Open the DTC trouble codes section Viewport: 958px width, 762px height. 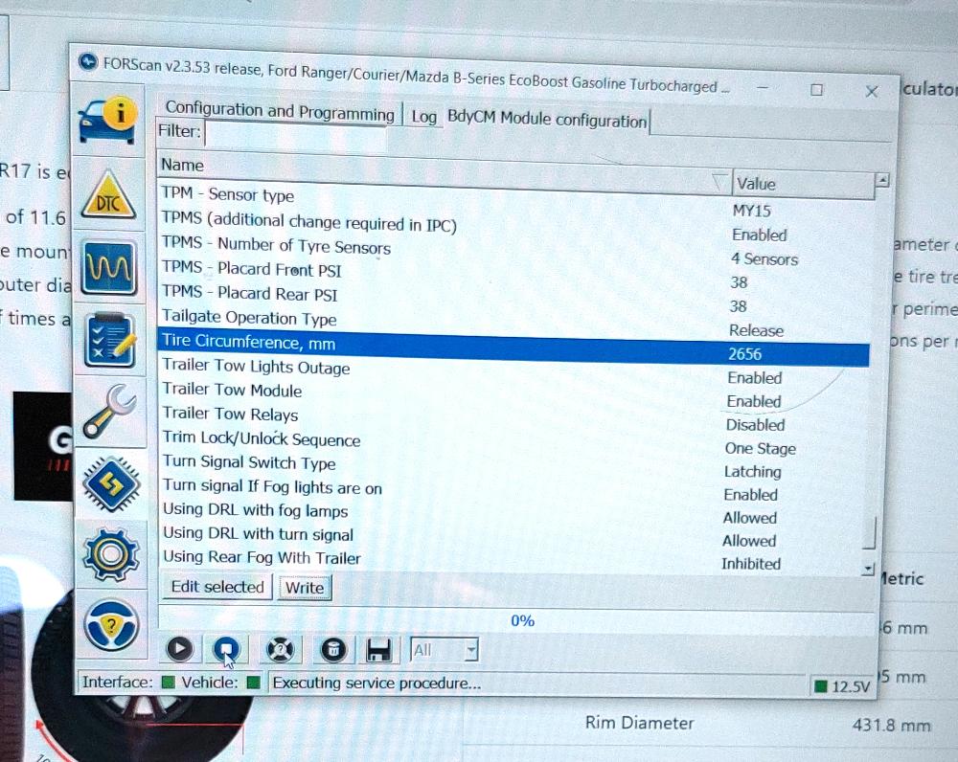pyautogui.click(x=109, y=194)
